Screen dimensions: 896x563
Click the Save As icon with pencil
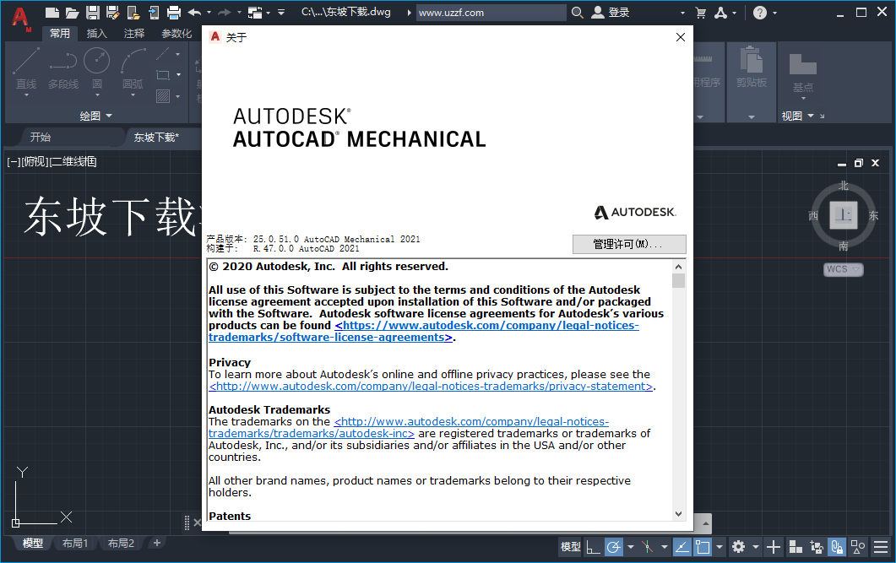click(112, 13)
